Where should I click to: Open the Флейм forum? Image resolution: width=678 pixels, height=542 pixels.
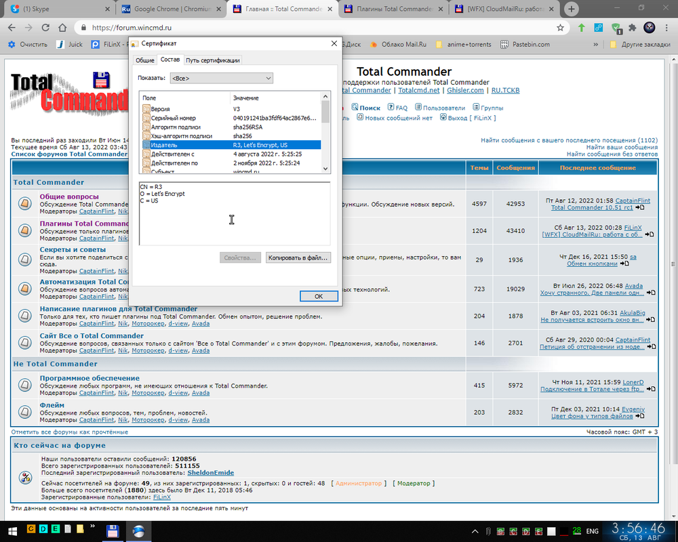(52, 405)
